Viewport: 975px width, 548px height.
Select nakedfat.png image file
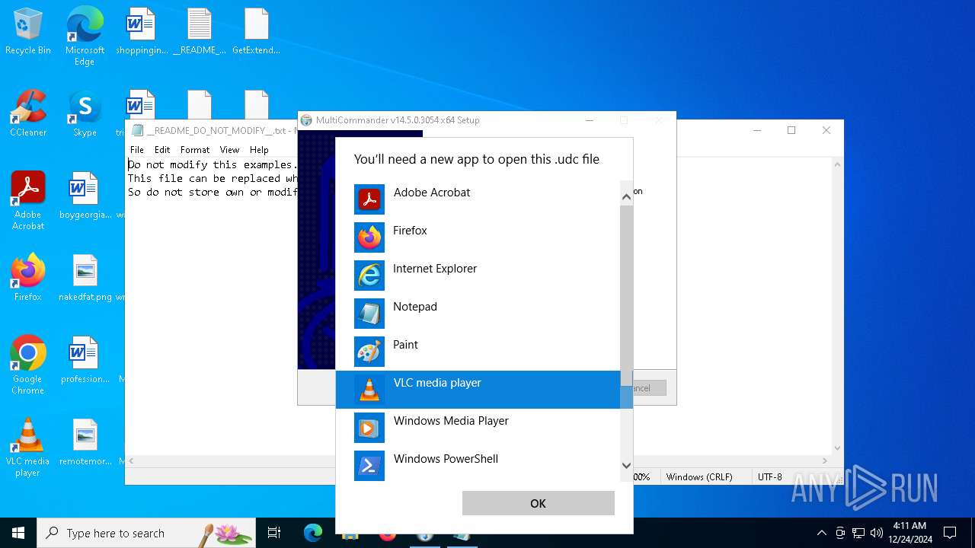[85, 279]
